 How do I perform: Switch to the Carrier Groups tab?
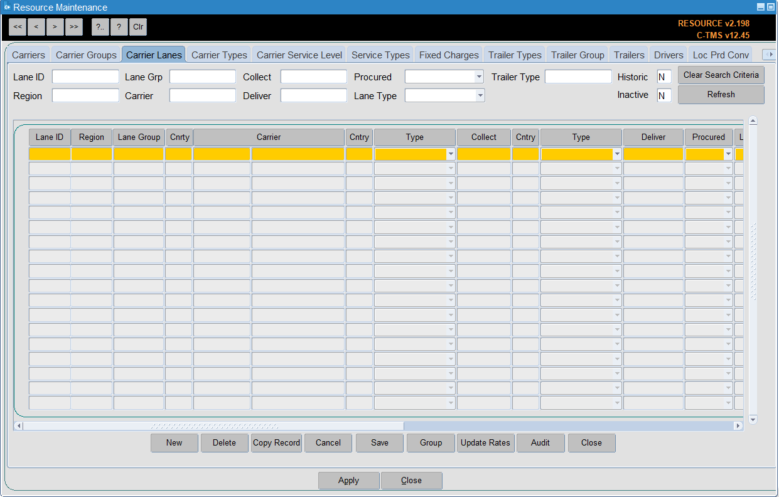(86, 55)
